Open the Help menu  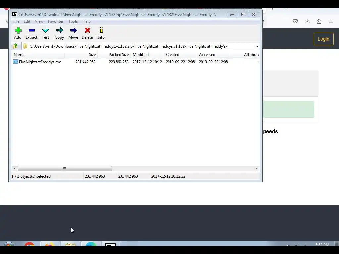coord(86,21)
